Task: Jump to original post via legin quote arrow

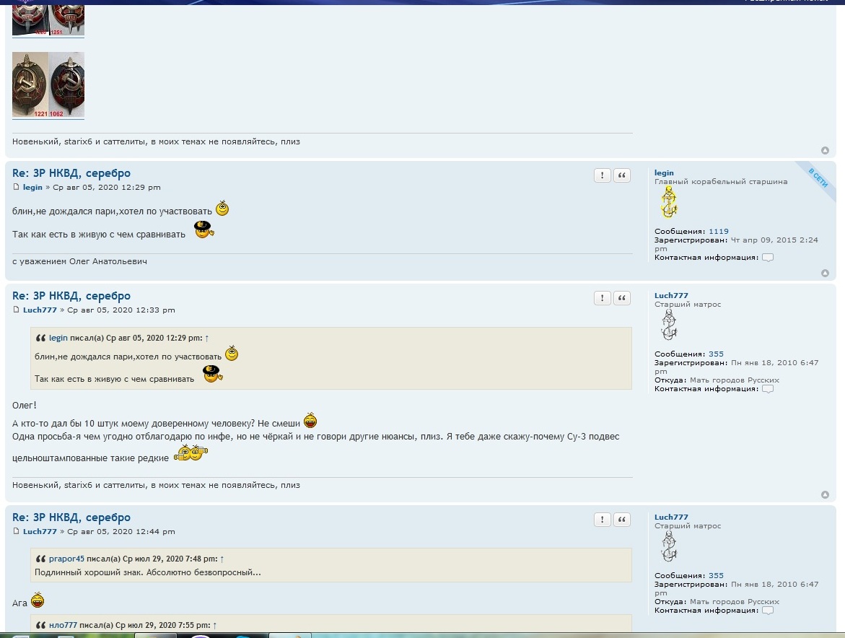Action: (207, 338)
